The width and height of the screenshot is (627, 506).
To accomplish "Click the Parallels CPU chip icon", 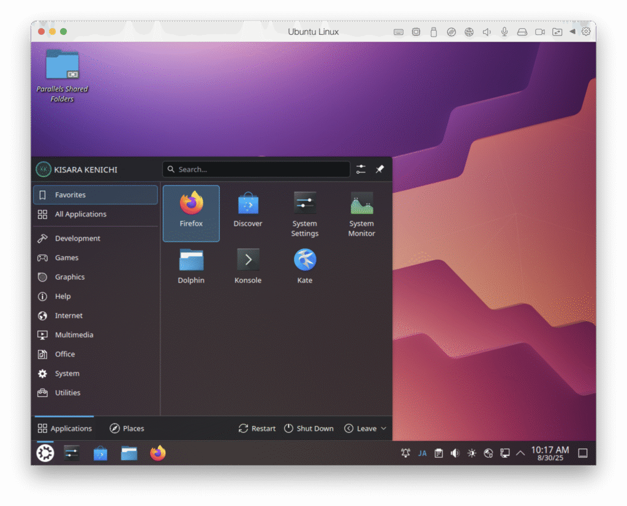I will point(416,32).
